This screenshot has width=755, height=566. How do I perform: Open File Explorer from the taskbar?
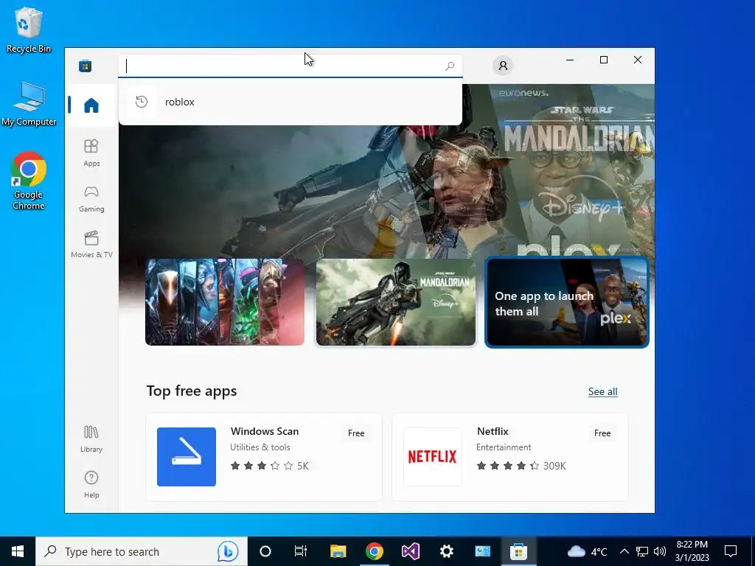(338, 551)
